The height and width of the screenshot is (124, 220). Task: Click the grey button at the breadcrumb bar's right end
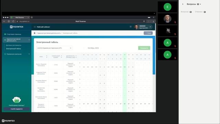[148, 33]
